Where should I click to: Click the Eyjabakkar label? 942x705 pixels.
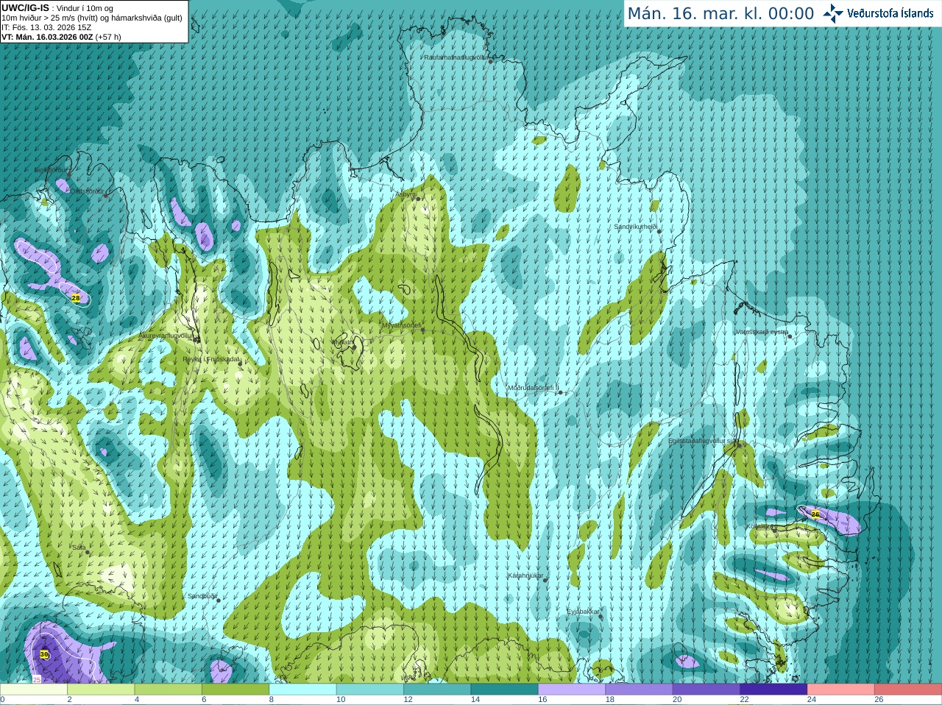583,612
